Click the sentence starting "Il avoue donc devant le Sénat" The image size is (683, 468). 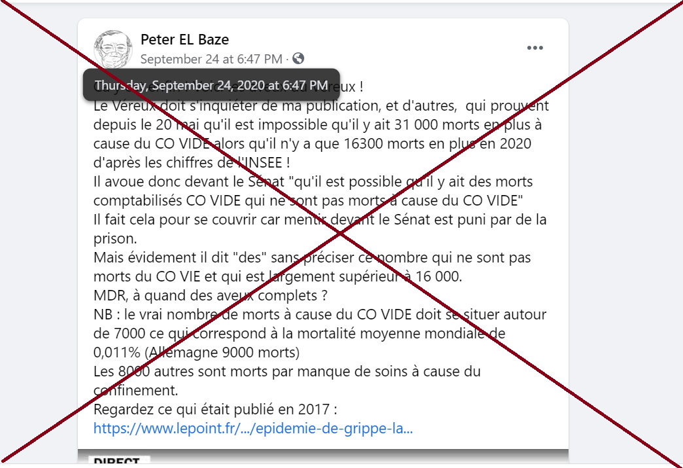tap(313, 191)
